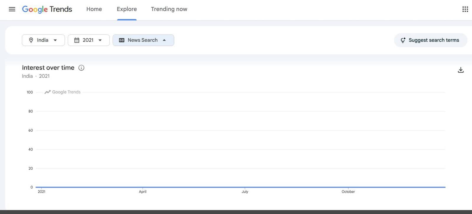Click the India · 2021 chart subtitle
The height and width of the screenshot is (214, 472).
click(36, 76)
